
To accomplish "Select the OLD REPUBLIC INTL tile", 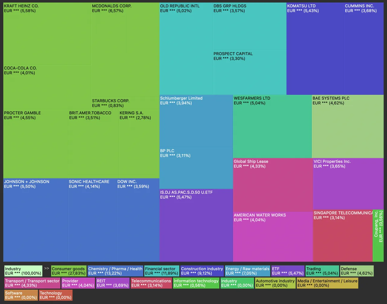I will pyautogui.click(x=186, y=49).
